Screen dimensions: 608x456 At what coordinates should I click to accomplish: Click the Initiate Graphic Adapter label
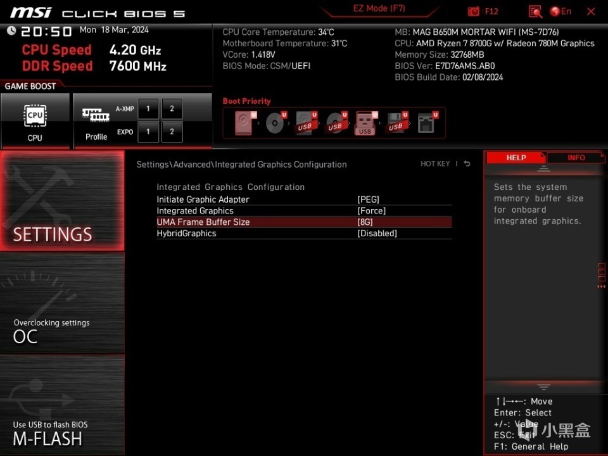[x=203, y=199]
